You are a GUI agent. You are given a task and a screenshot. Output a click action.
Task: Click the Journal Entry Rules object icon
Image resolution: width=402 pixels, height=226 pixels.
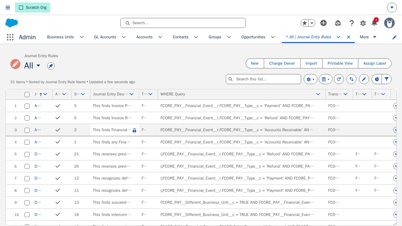pos(15,64)
